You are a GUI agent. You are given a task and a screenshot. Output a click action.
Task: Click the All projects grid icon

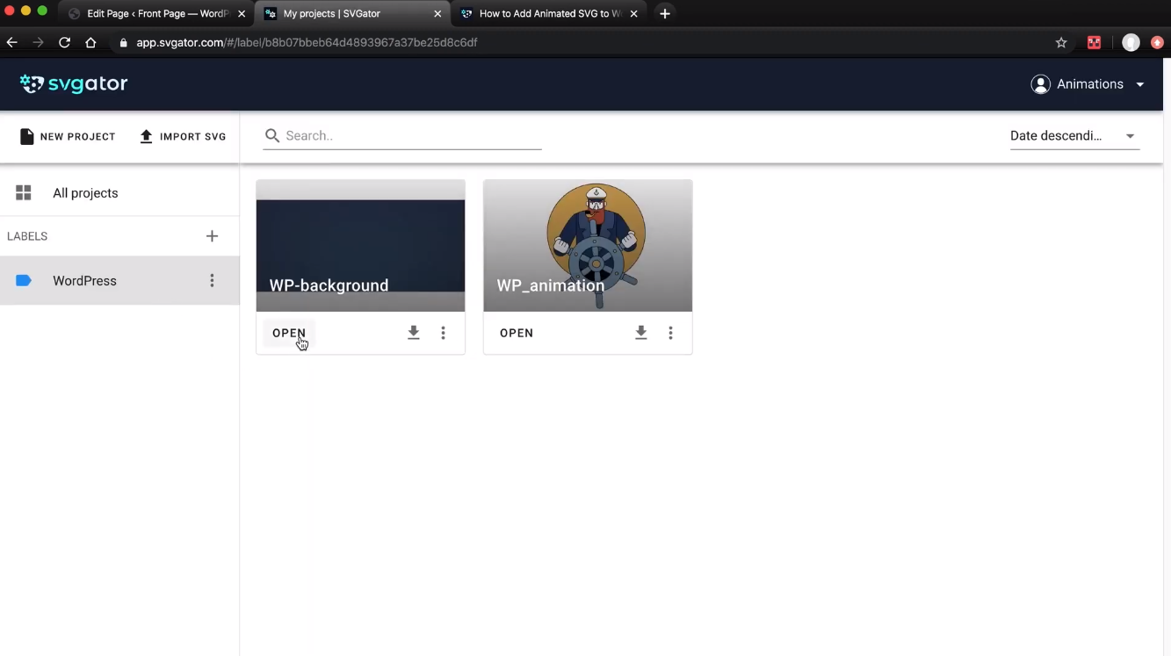[24, 193]
